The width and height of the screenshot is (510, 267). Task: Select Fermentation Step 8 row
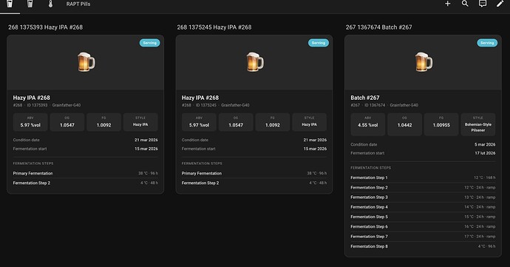[x=423, y=246]
